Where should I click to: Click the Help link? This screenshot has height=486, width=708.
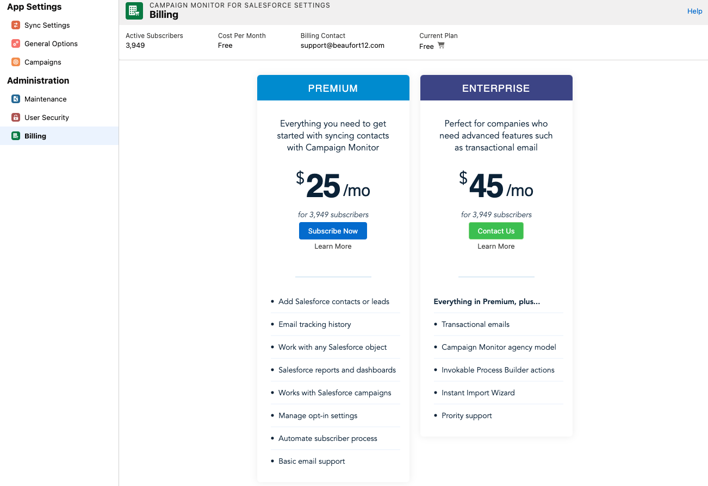[694, 11]
